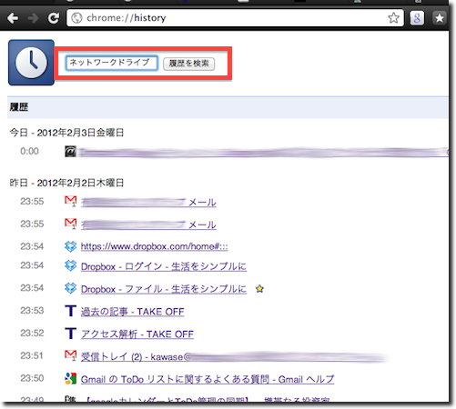This screenshot has width=456, height=409.
Task: Click the 履歴を検索 button
Action: (x=188, y=64)
